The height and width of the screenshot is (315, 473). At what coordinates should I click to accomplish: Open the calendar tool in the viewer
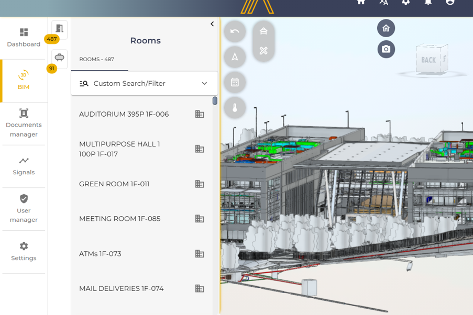click(235, 82)
